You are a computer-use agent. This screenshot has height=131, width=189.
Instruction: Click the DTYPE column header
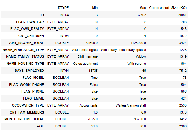[63, 7]
